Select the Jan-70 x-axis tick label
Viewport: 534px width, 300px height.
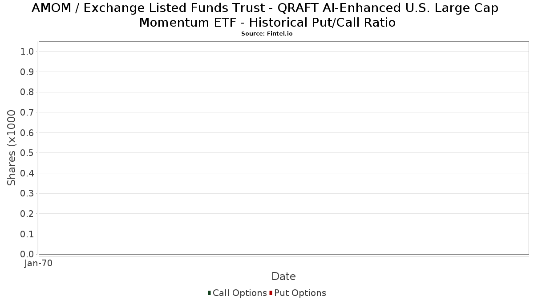click(39, 264)
